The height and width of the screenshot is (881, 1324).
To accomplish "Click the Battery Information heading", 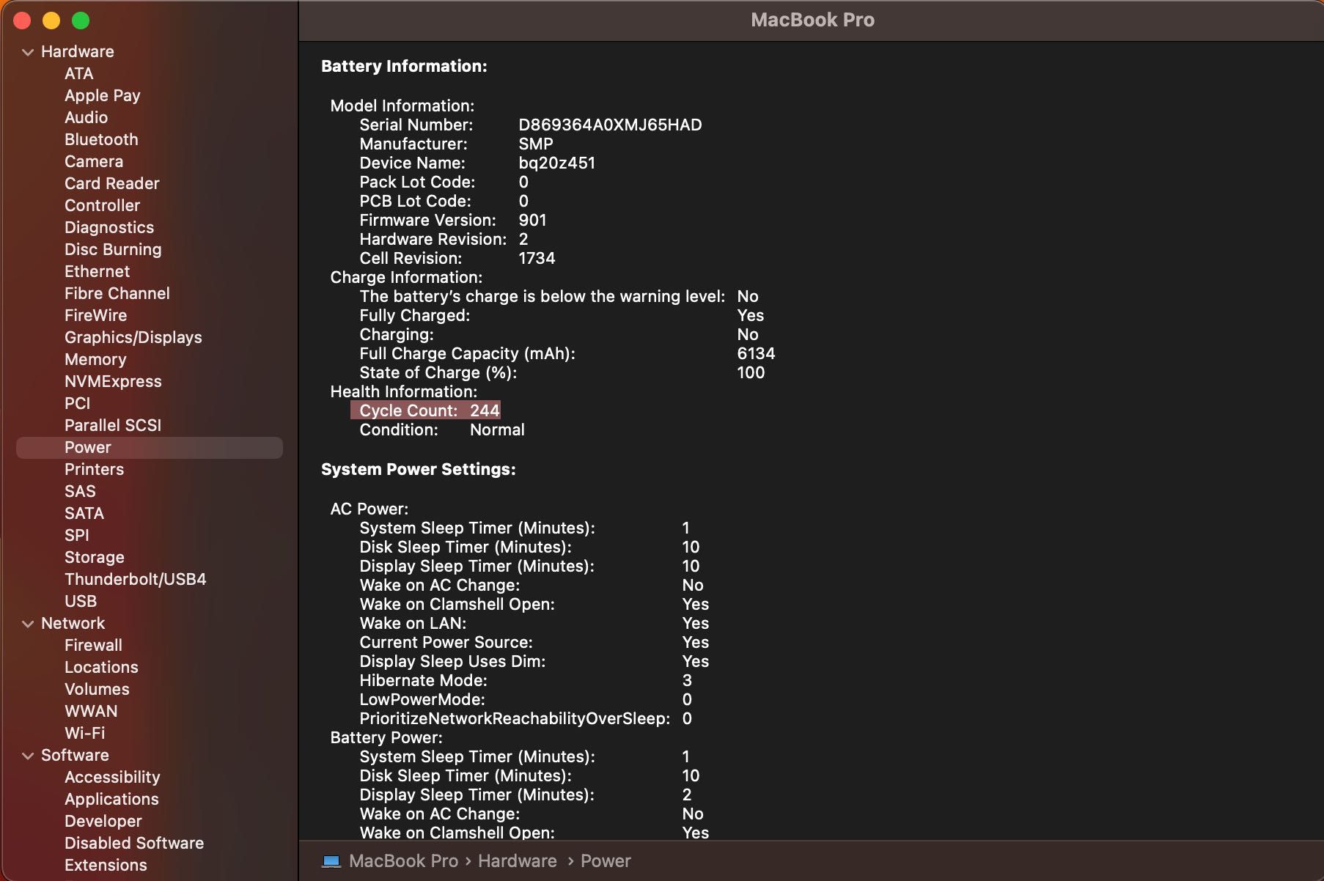I will click(404, 66).
